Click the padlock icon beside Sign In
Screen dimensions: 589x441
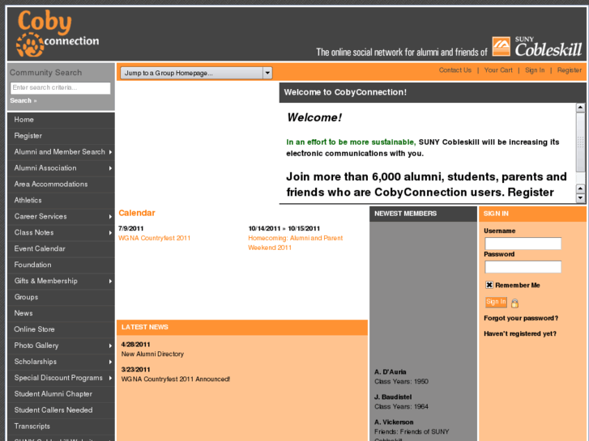(x=514, y=303)
